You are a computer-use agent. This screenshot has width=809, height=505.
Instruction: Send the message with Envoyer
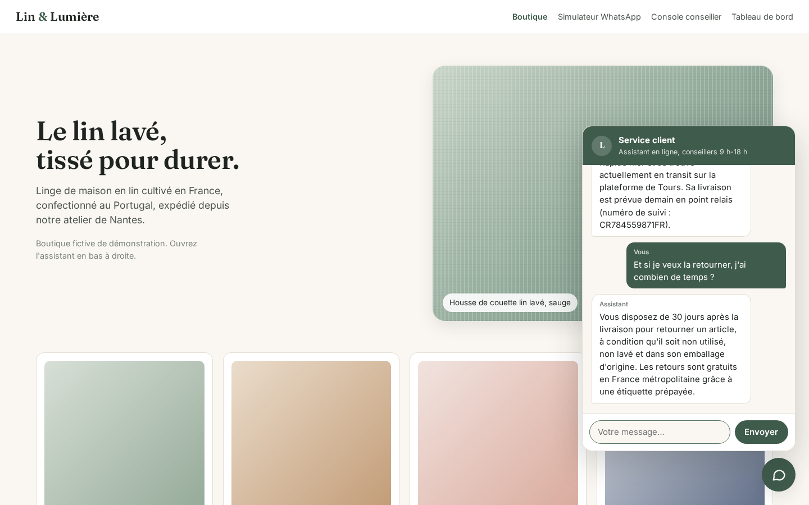pyautogui.click(x=761, y=432)
